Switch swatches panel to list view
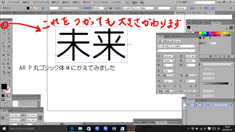 [x=227, y=28]
